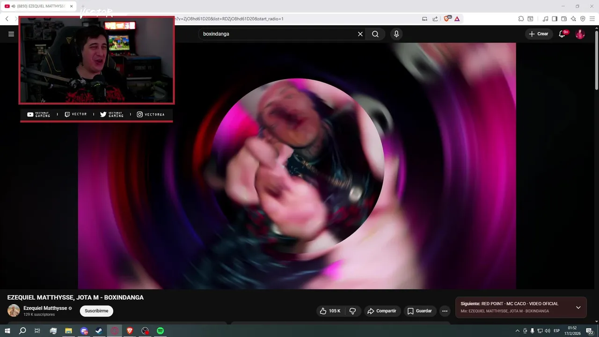The height and width of the screenshot is (337, 599).
Task: Click the tab search icon in toolbar
Action: [x=530, y=19]
